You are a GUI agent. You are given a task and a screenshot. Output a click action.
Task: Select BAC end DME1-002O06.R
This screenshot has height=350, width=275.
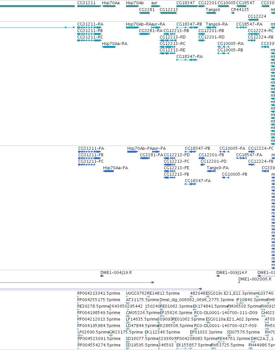[255, 279]
